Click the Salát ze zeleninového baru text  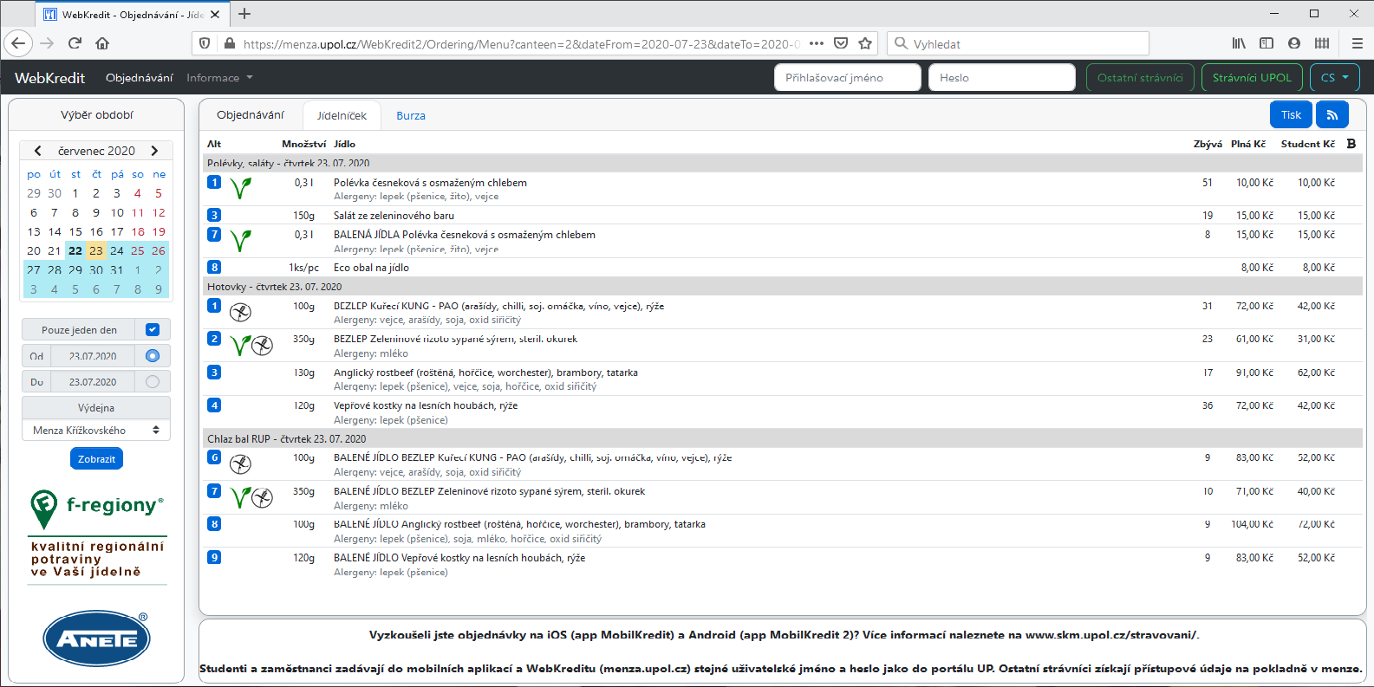394,216
